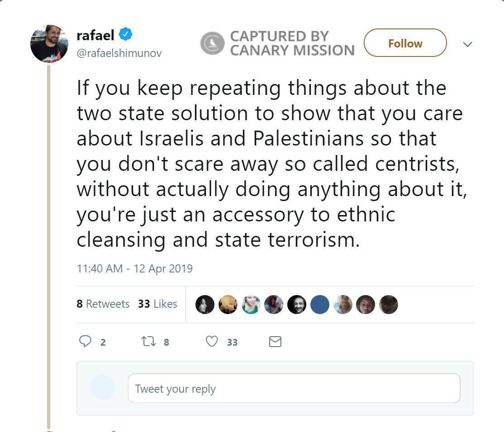504x432 pixels.
Task: Retweet this tweet using the retweet icon
Action: 148,342
